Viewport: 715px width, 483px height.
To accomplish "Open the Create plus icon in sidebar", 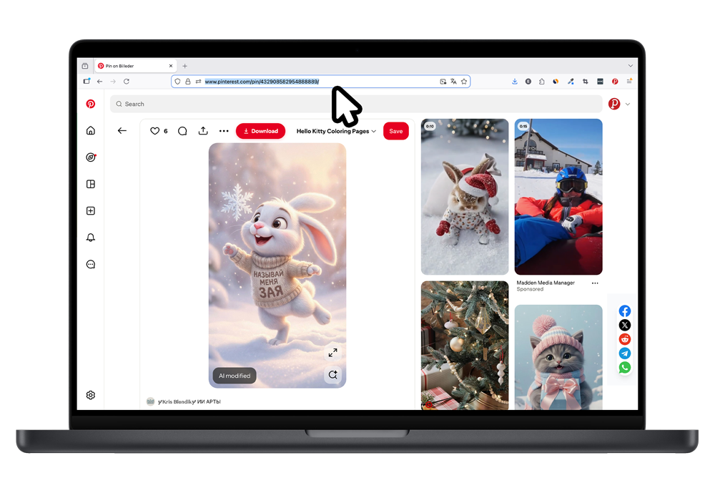I will tap(91, 211).
